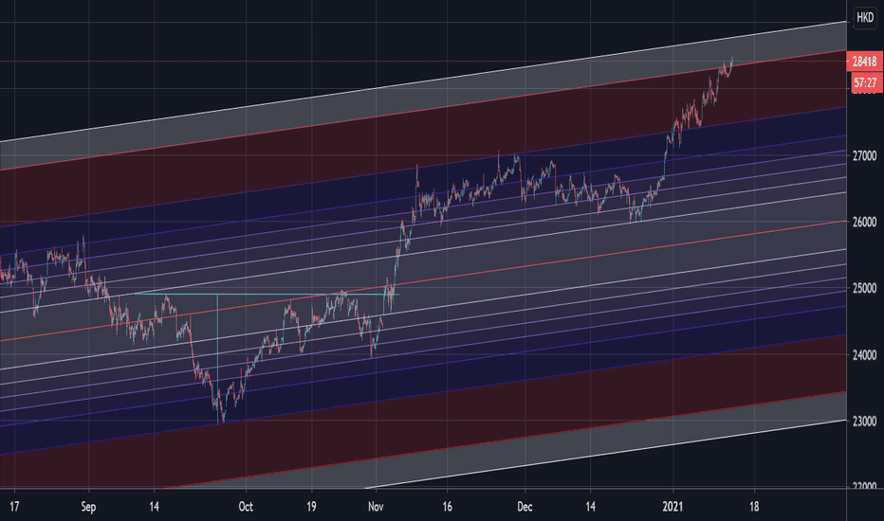Viewport: 884px width, 521px height.
Task: Click the Nov date label on time axis
Action: click(376, 507)
